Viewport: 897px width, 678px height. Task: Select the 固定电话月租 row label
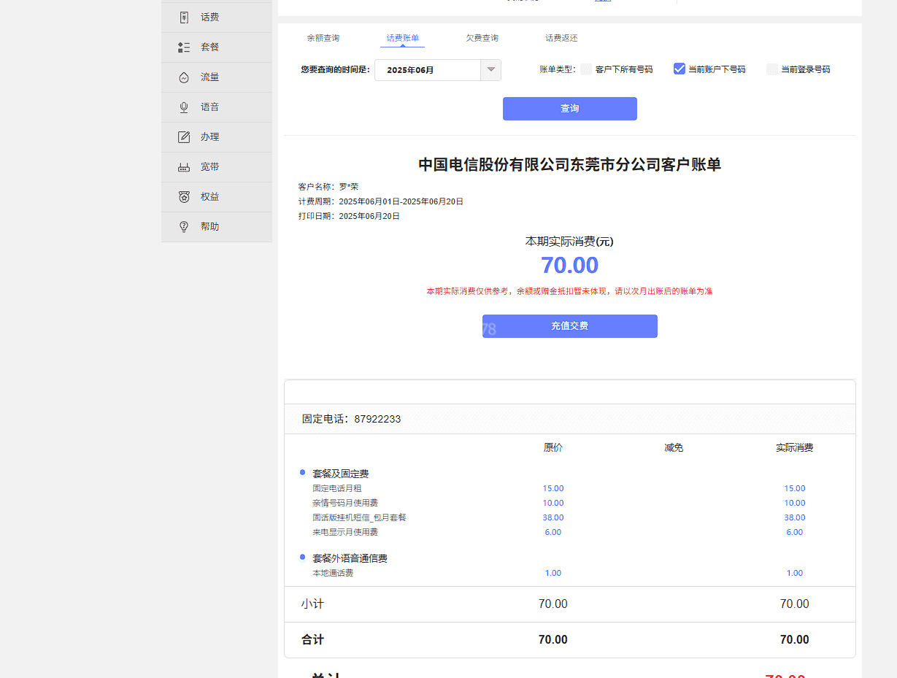337,488
